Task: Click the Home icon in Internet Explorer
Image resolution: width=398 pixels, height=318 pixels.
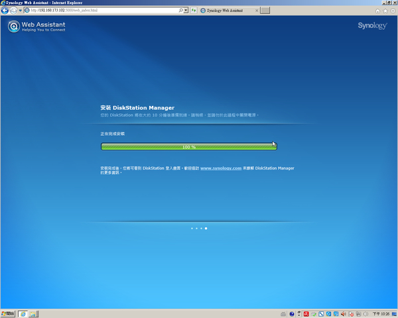Action: pos(377,11)
